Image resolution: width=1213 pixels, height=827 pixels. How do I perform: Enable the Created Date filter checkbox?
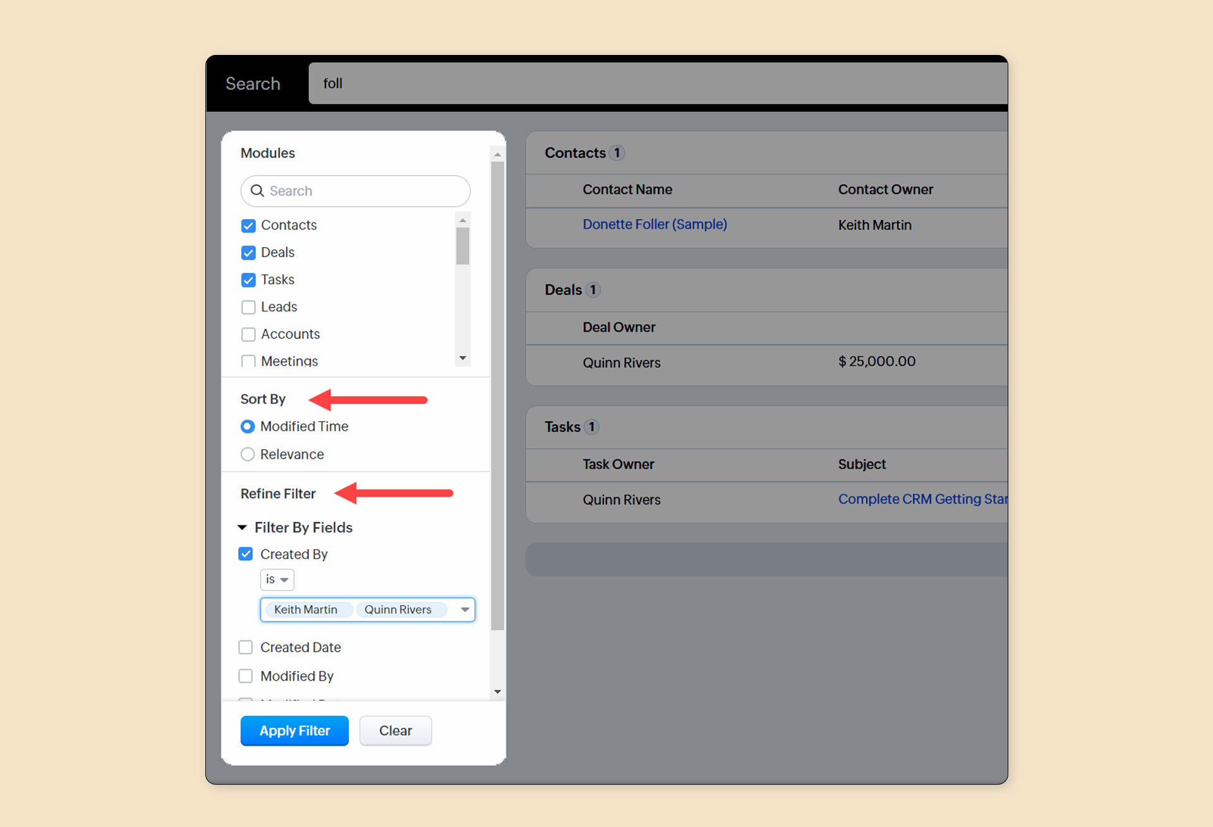tap(246, 647)
